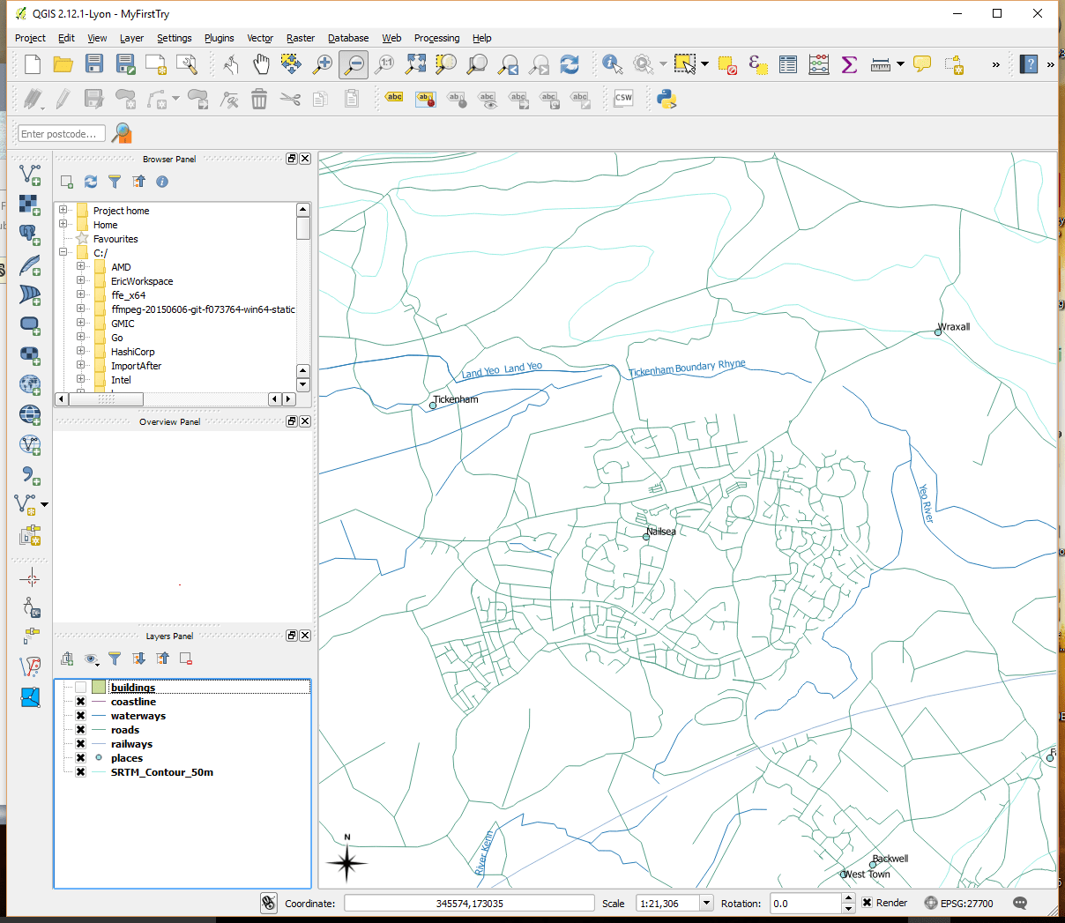Open the Processing menu
The width and height of the screenshot is (1065, 923).
click(x=436, y=38)
